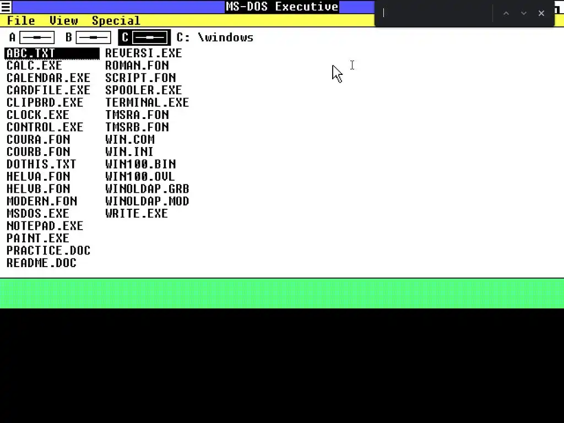Open the File menu
This screenshot has width=564, height=423.
21,20
